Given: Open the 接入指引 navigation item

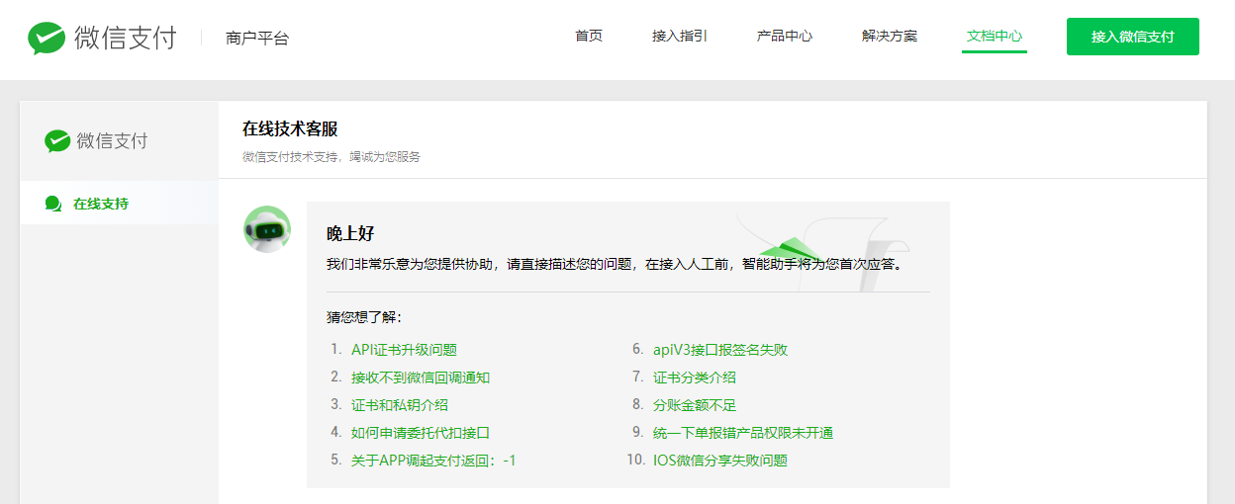Looking at the screenshot, I should (680, 36).
